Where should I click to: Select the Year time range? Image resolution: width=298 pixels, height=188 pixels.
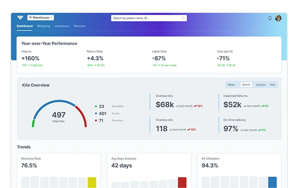point(272,85)
